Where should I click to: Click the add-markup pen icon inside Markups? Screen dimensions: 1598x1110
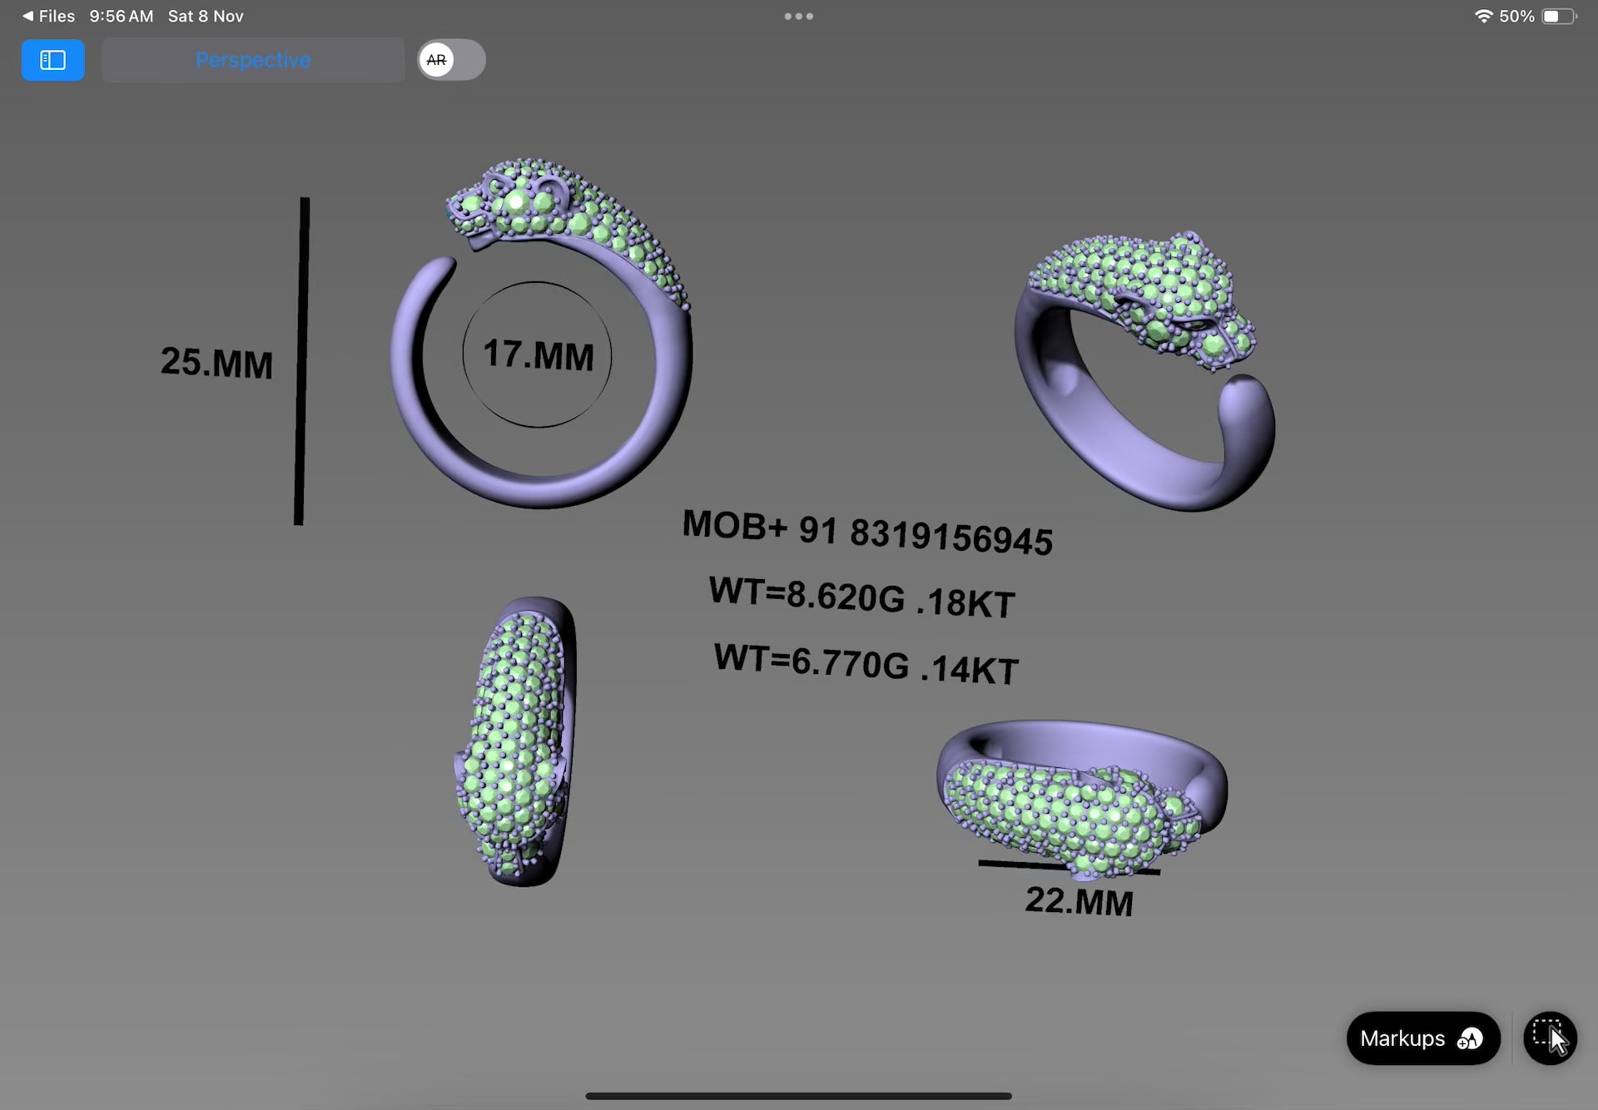point(1470,1038)
